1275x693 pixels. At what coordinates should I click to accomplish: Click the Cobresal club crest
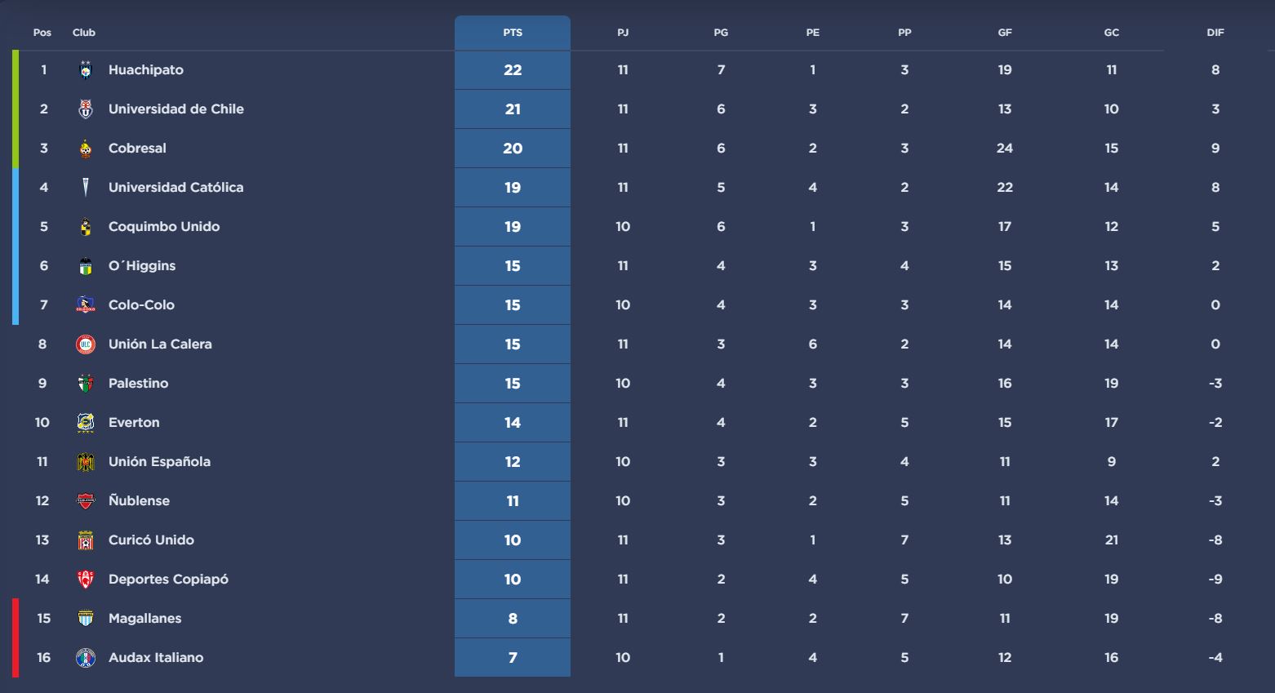86,149
